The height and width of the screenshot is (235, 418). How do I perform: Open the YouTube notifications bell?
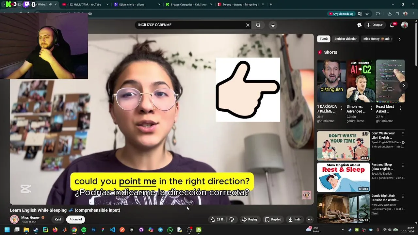click(393, 25)
